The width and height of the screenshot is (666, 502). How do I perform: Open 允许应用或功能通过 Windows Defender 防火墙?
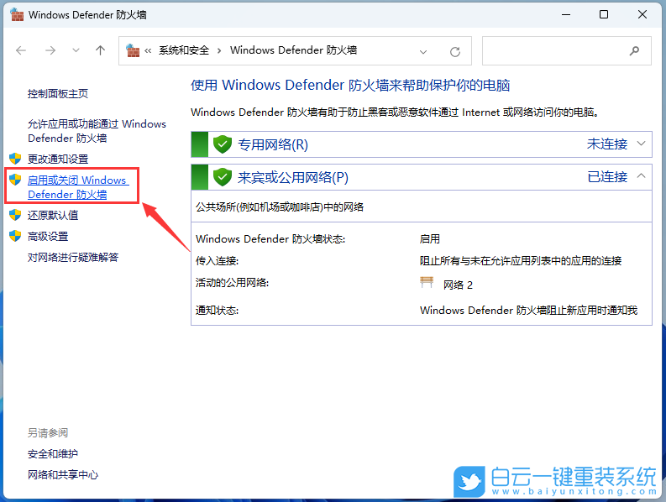[x=97, y=131]
